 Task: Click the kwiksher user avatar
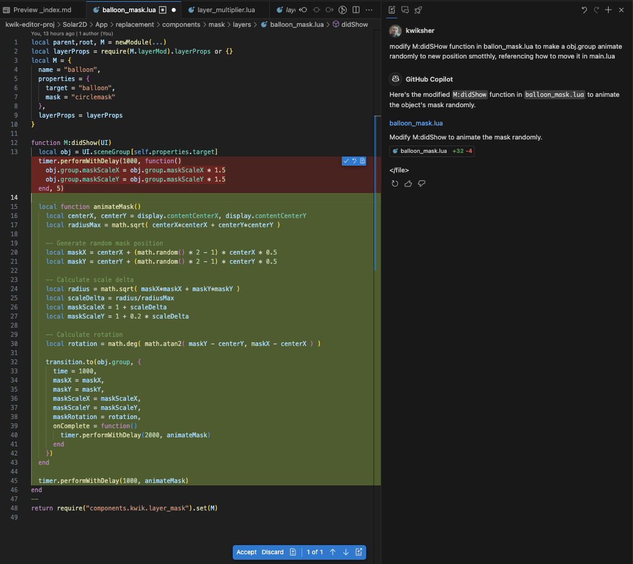click(395, 30)
